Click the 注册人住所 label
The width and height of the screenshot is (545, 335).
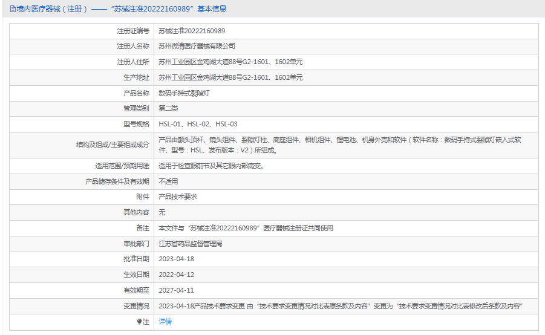[133, 62]
